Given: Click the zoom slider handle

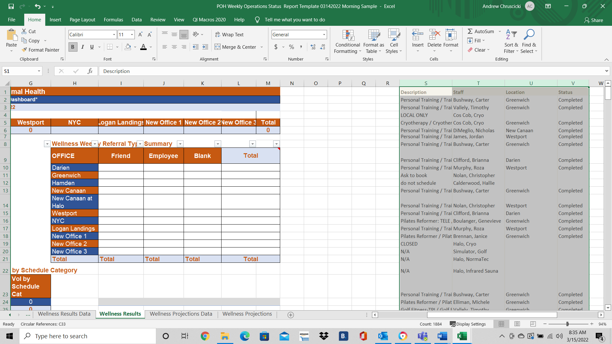Looking at the screenshot, I should click(567, 324).
